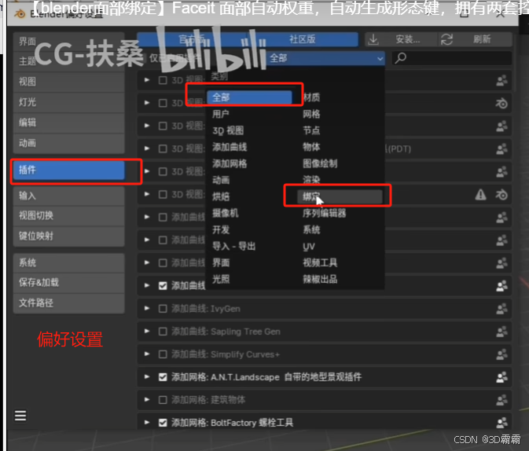
Task: Choose 添加曲线 from the category list
Action: (230, 147)
